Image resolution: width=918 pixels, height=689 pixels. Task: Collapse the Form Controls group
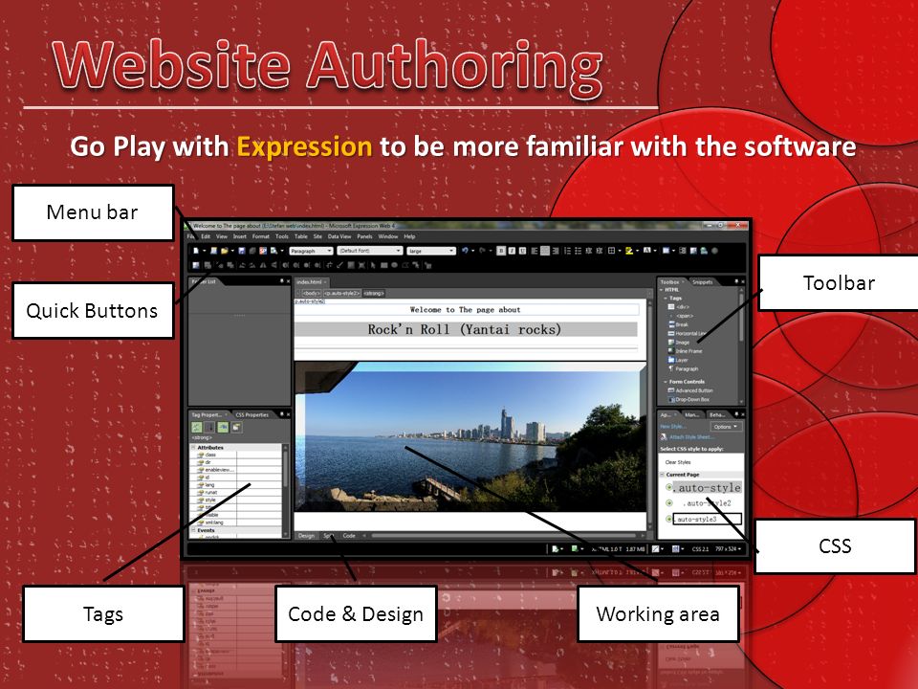click(666, 382)
